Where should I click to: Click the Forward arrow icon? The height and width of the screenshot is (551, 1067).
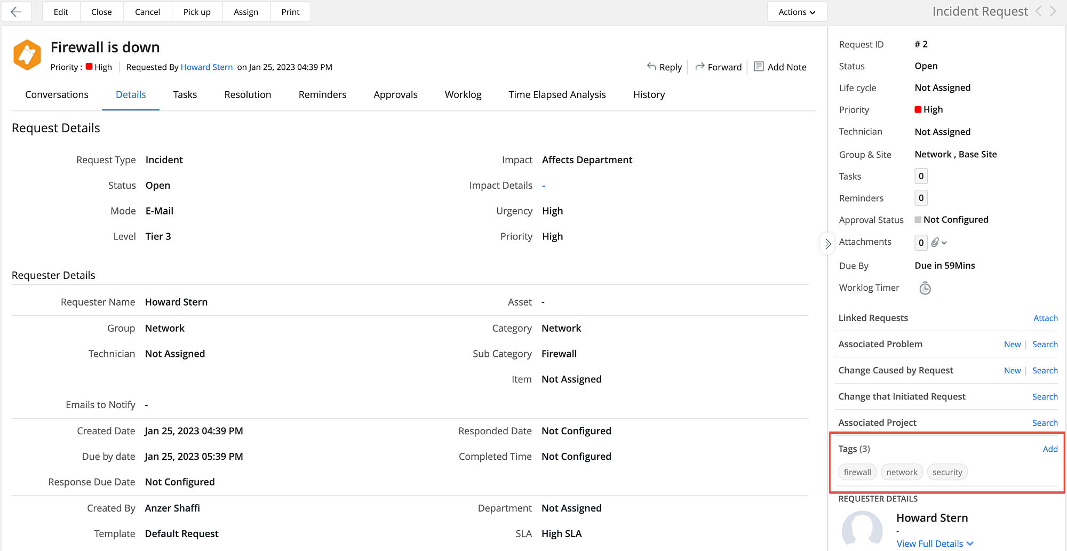700,67
